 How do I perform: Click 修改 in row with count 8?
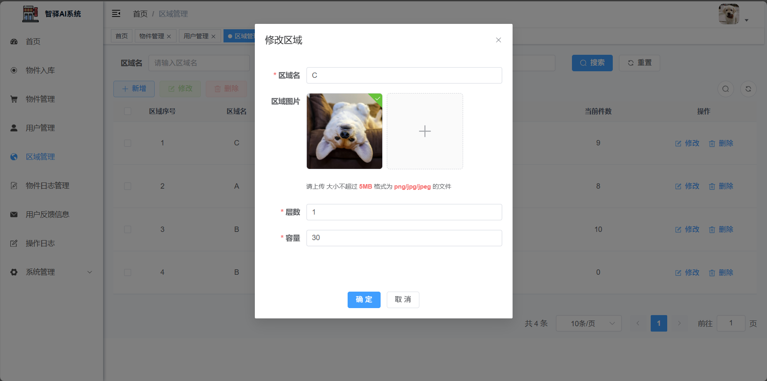687,186
